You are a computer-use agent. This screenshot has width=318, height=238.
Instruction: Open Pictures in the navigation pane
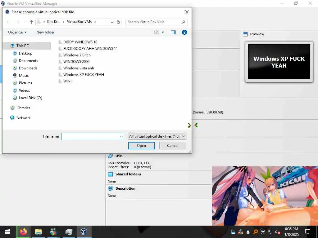pyautogui.click(x=25, y=83)
